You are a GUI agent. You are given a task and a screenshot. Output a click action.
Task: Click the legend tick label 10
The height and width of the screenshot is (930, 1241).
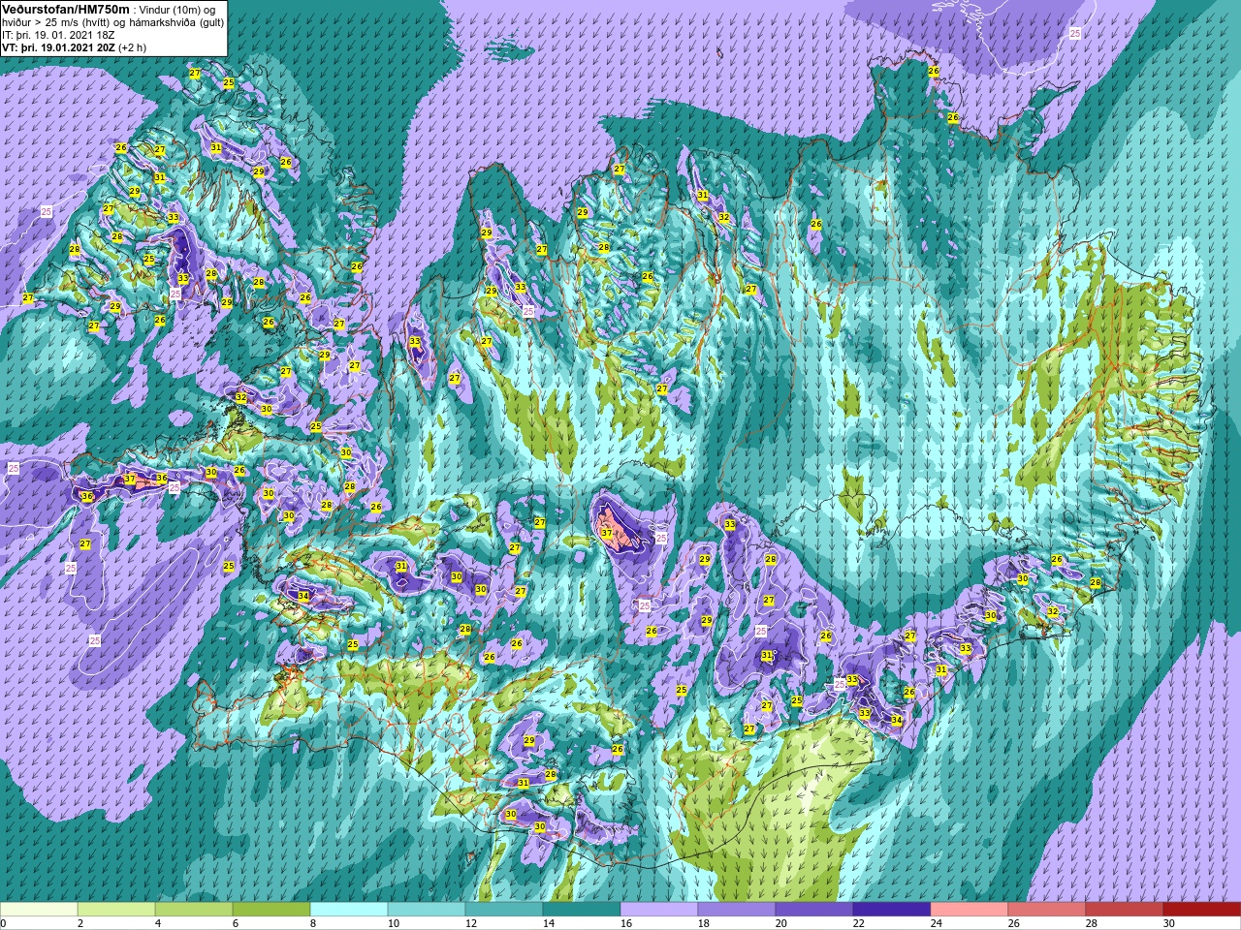click(x=393, y=923)
